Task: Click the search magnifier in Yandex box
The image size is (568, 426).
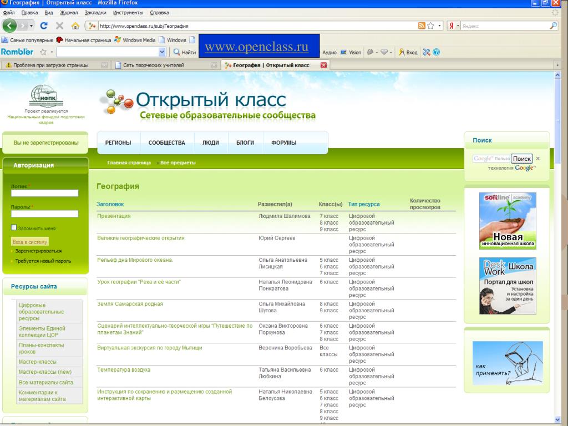Action: tap(553, 26)
